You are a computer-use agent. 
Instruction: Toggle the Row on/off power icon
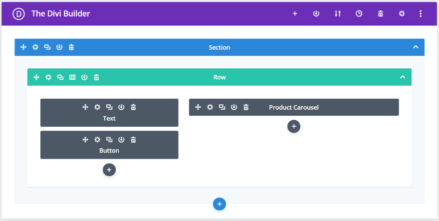pos(84,77)
